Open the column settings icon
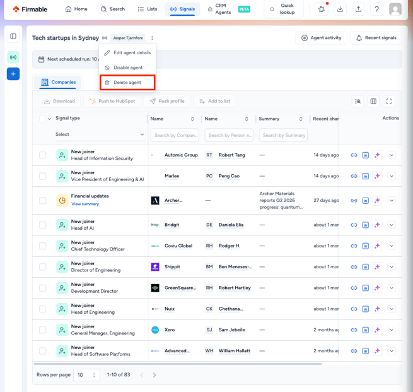This screenshot has height=392, width=413. point(373,101)
